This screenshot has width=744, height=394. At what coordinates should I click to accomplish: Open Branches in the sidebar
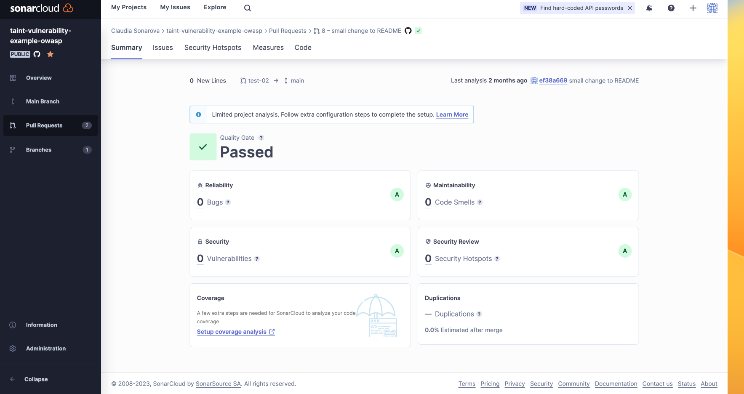click(51, 150)
